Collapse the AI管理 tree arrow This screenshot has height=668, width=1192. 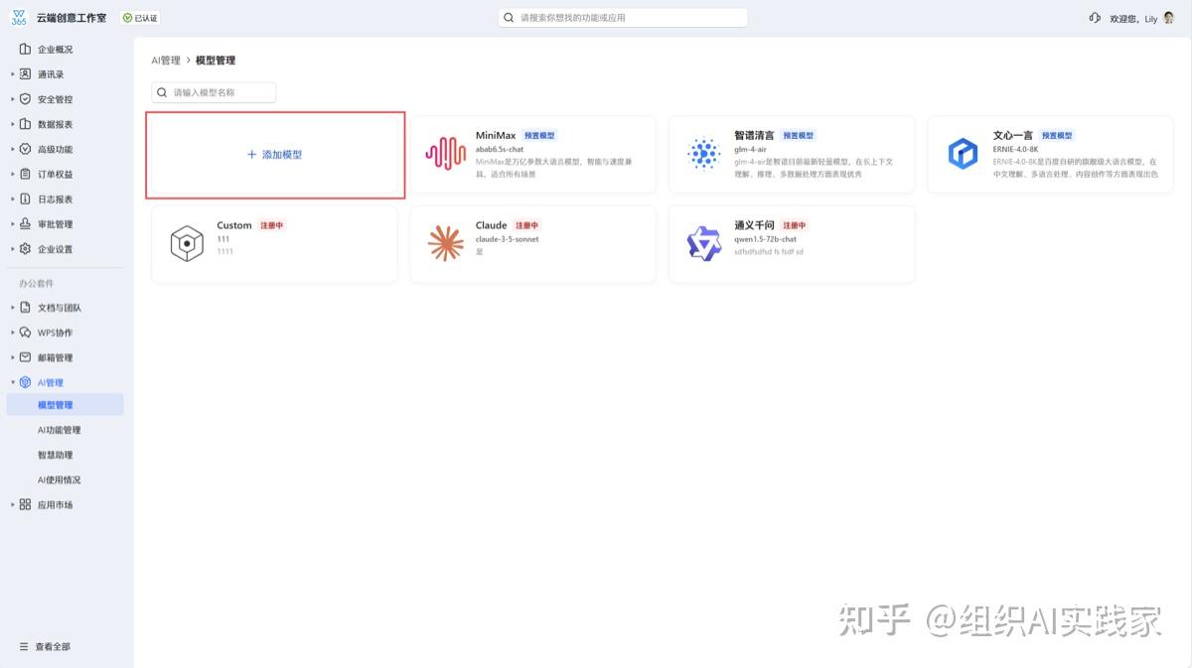[13, 382]
